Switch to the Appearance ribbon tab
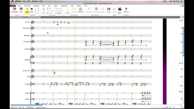 64,6
